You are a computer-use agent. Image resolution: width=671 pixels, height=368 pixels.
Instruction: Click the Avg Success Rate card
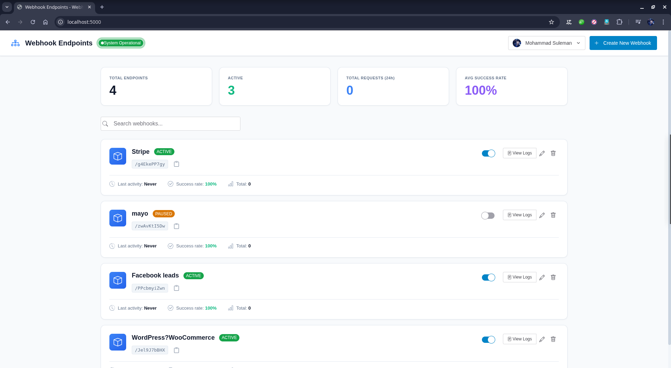(512, 86)
